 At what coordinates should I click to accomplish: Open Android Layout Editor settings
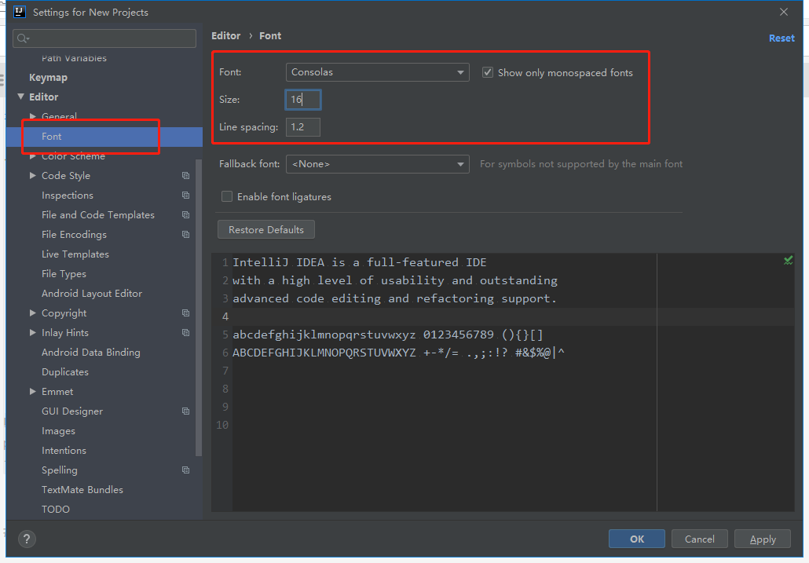click(x=92, y=294)
